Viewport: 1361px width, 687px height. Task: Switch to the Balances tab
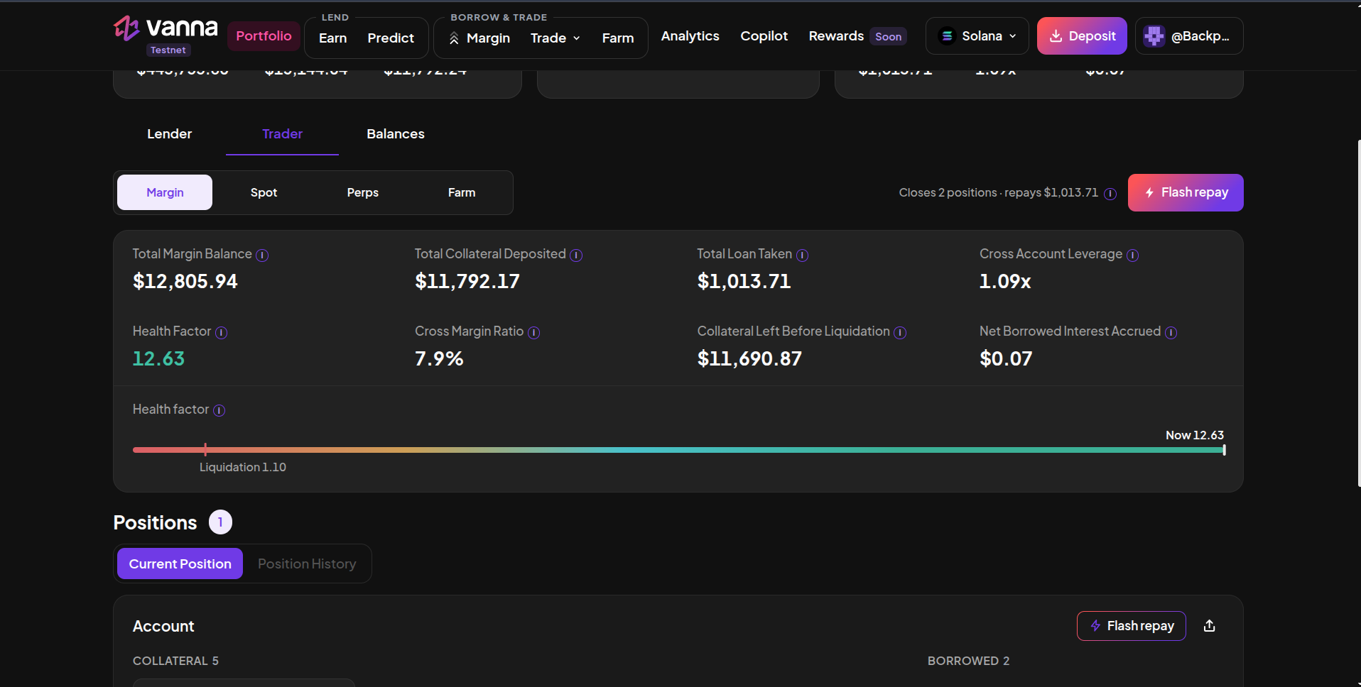tap(395, 134)
